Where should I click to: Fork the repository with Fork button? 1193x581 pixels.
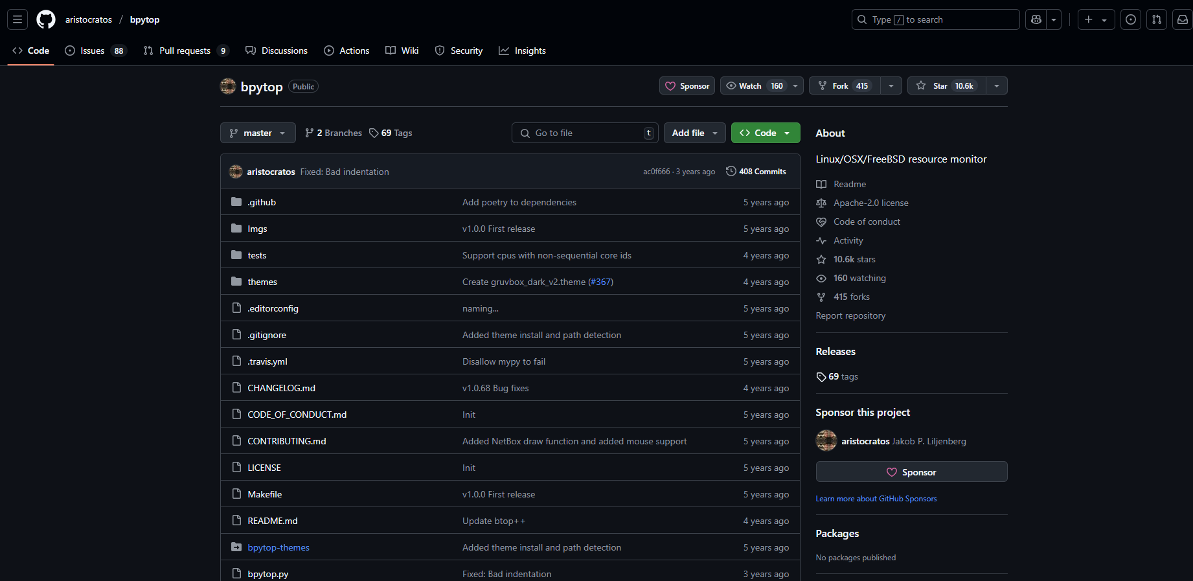[x=845, y=85]
